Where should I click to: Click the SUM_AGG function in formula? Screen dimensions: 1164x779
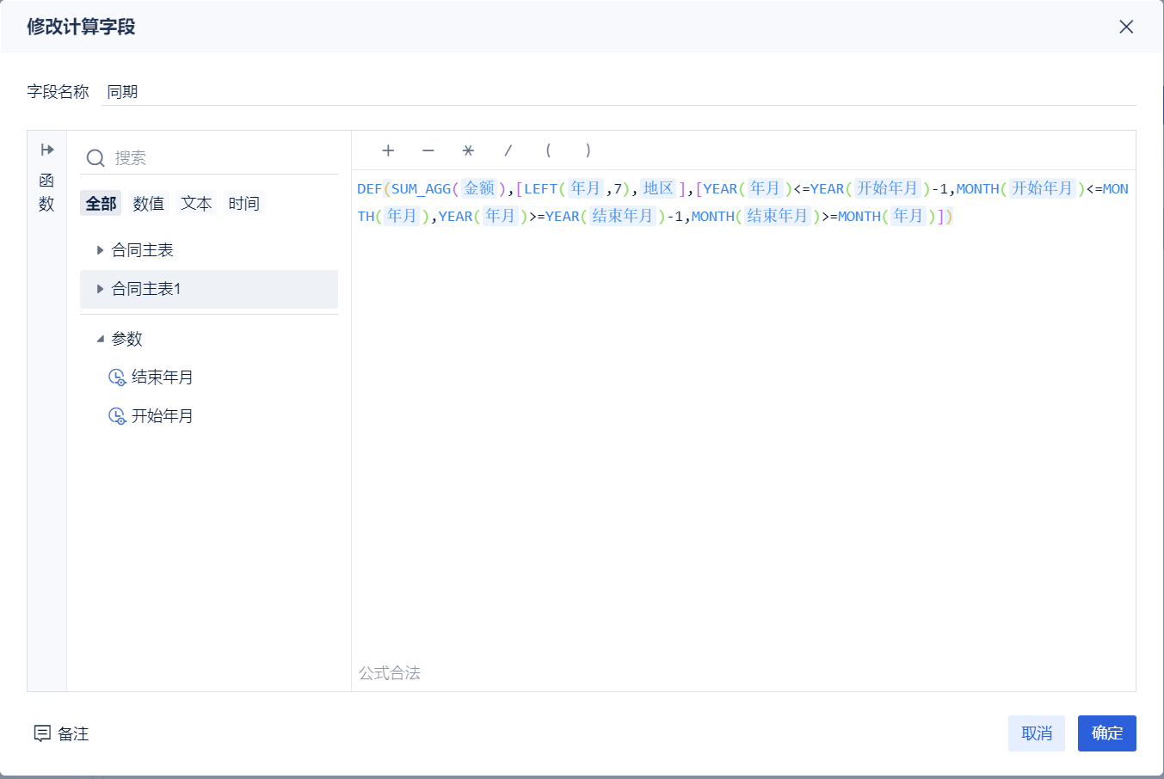[x=421, y=189]
